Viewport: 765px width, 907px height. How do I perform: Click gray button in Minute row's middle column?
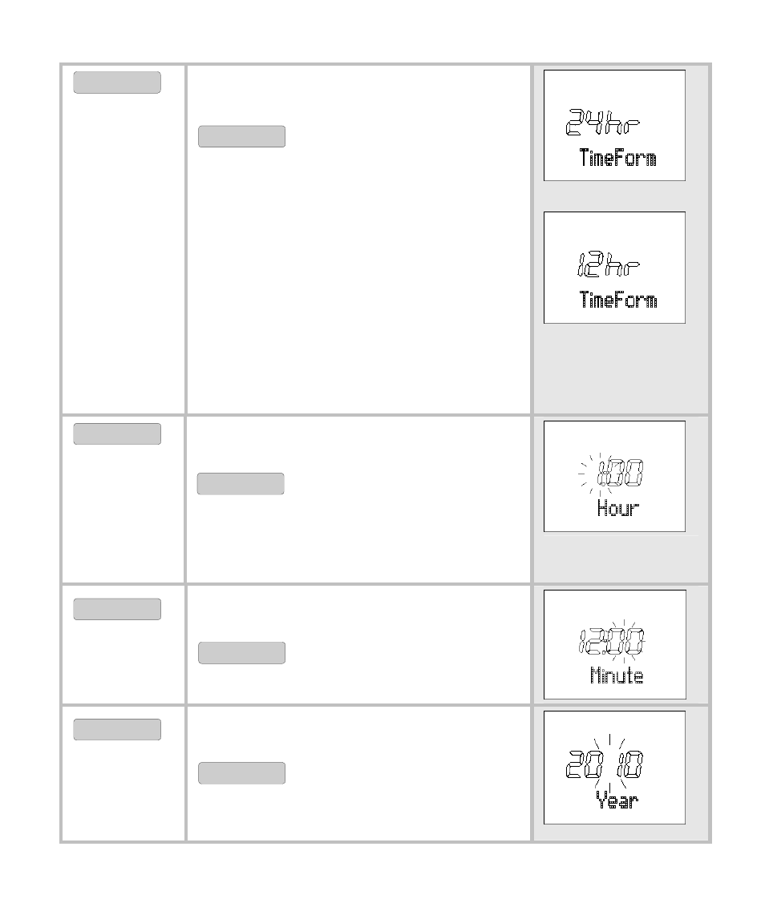[241, 653]
